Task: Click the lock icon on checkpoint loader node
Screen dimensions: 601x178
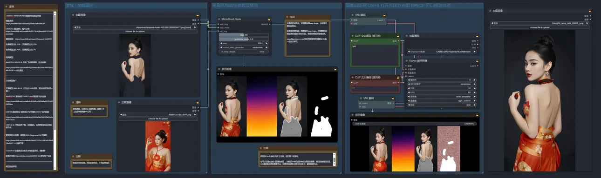Action: coord(477,36)
